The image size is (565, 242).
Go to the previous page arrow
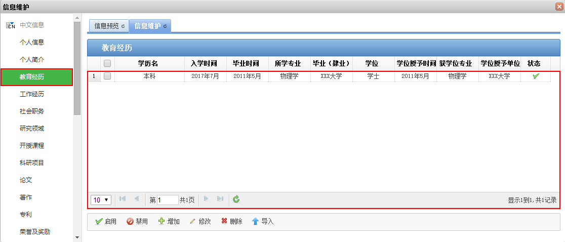point(137,199)
